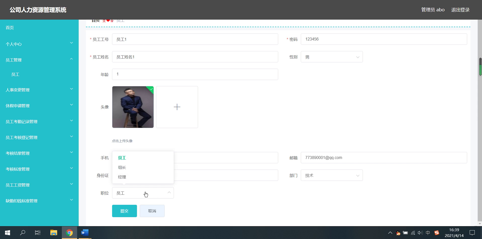Open the notification center icon
The width and height of the screenshot is (482, 239).
click(472, 233)
